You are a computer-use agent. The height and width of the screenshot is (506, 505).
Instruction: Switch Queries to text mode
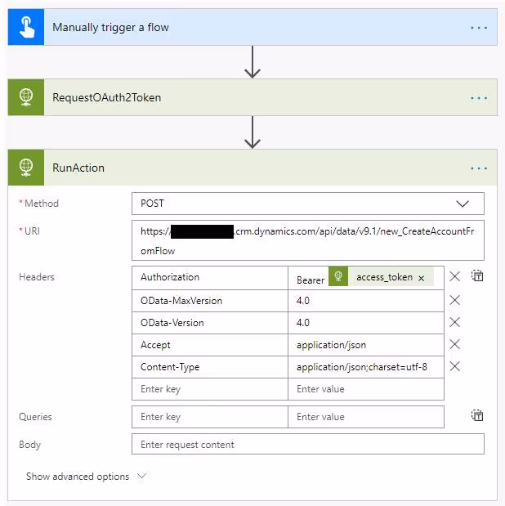[x=477, y=415]
